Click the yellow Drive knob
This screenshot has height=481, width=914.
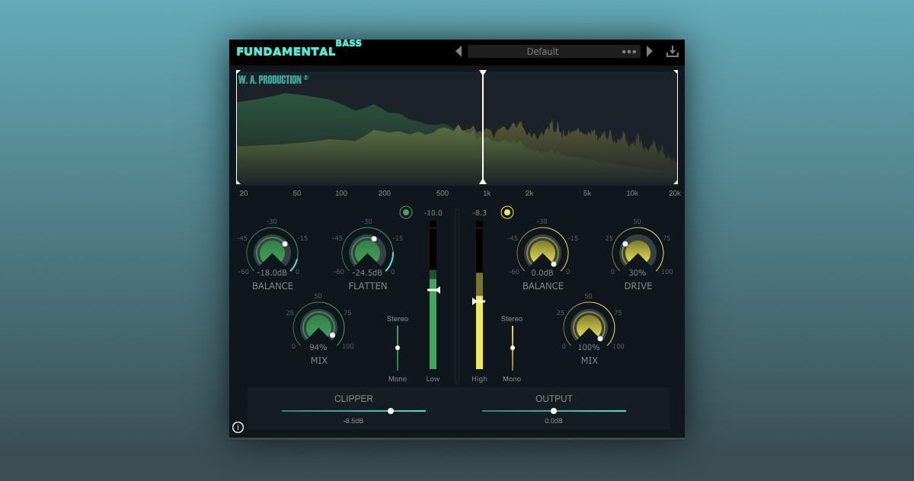pyautogui.click(x=638, y=251)
